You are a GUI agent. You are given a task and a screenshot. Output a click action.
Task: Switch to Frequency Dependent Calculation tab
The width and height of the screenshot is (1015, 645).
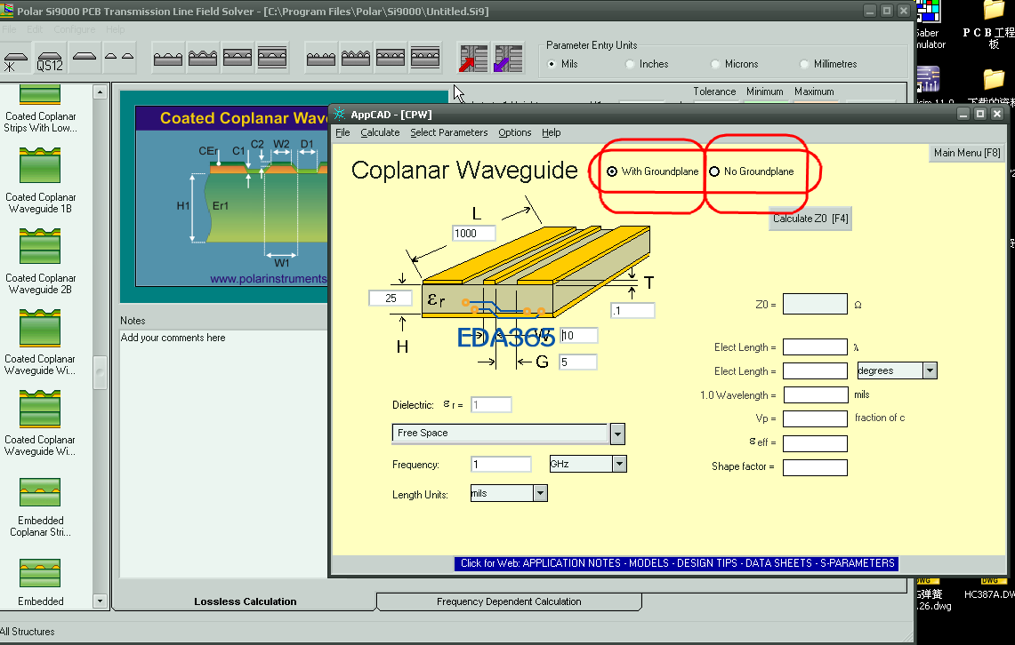[x=509, y=601]
